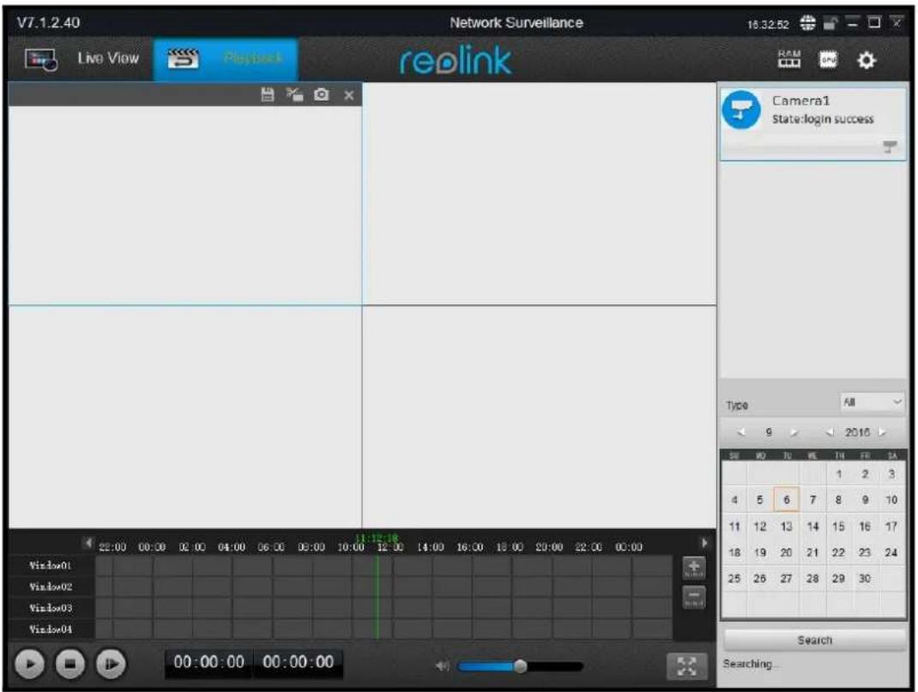The width and height of the screenshot is (918, 692).
Task: Select day 30 in the calendar
Action: 865,578
